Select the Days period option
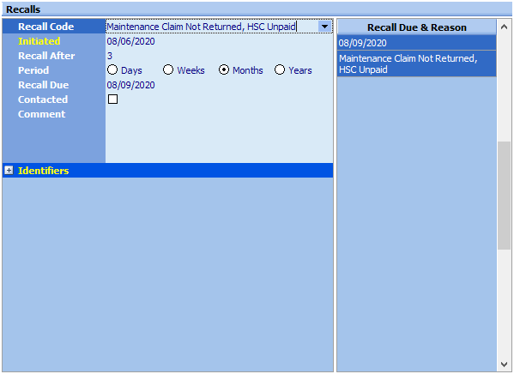Viewport: 514px width, 374px height. tap(112, 69)
